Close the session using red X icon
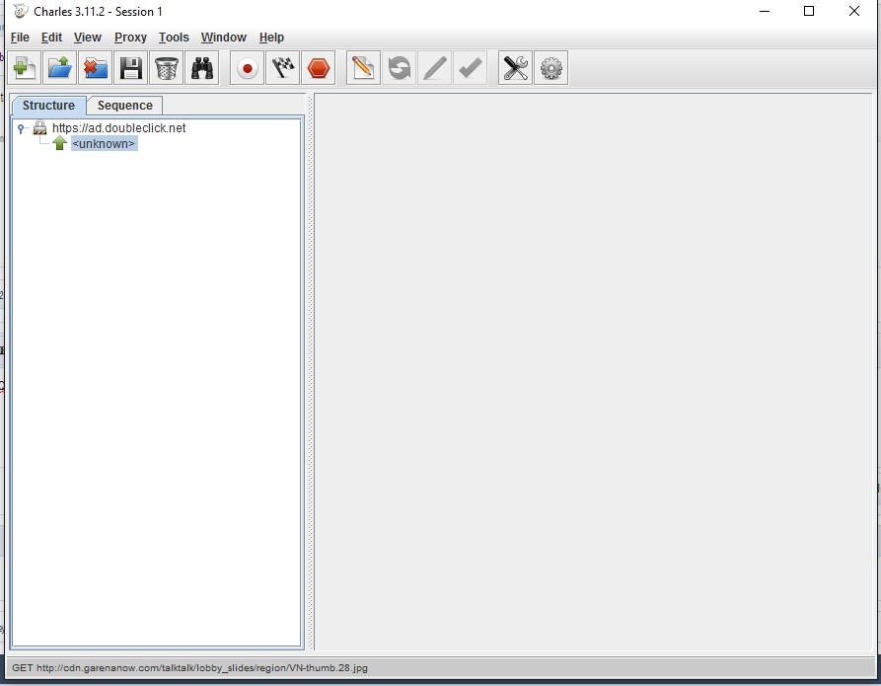Viewport: 881px width, 686px height. [96, 68]
